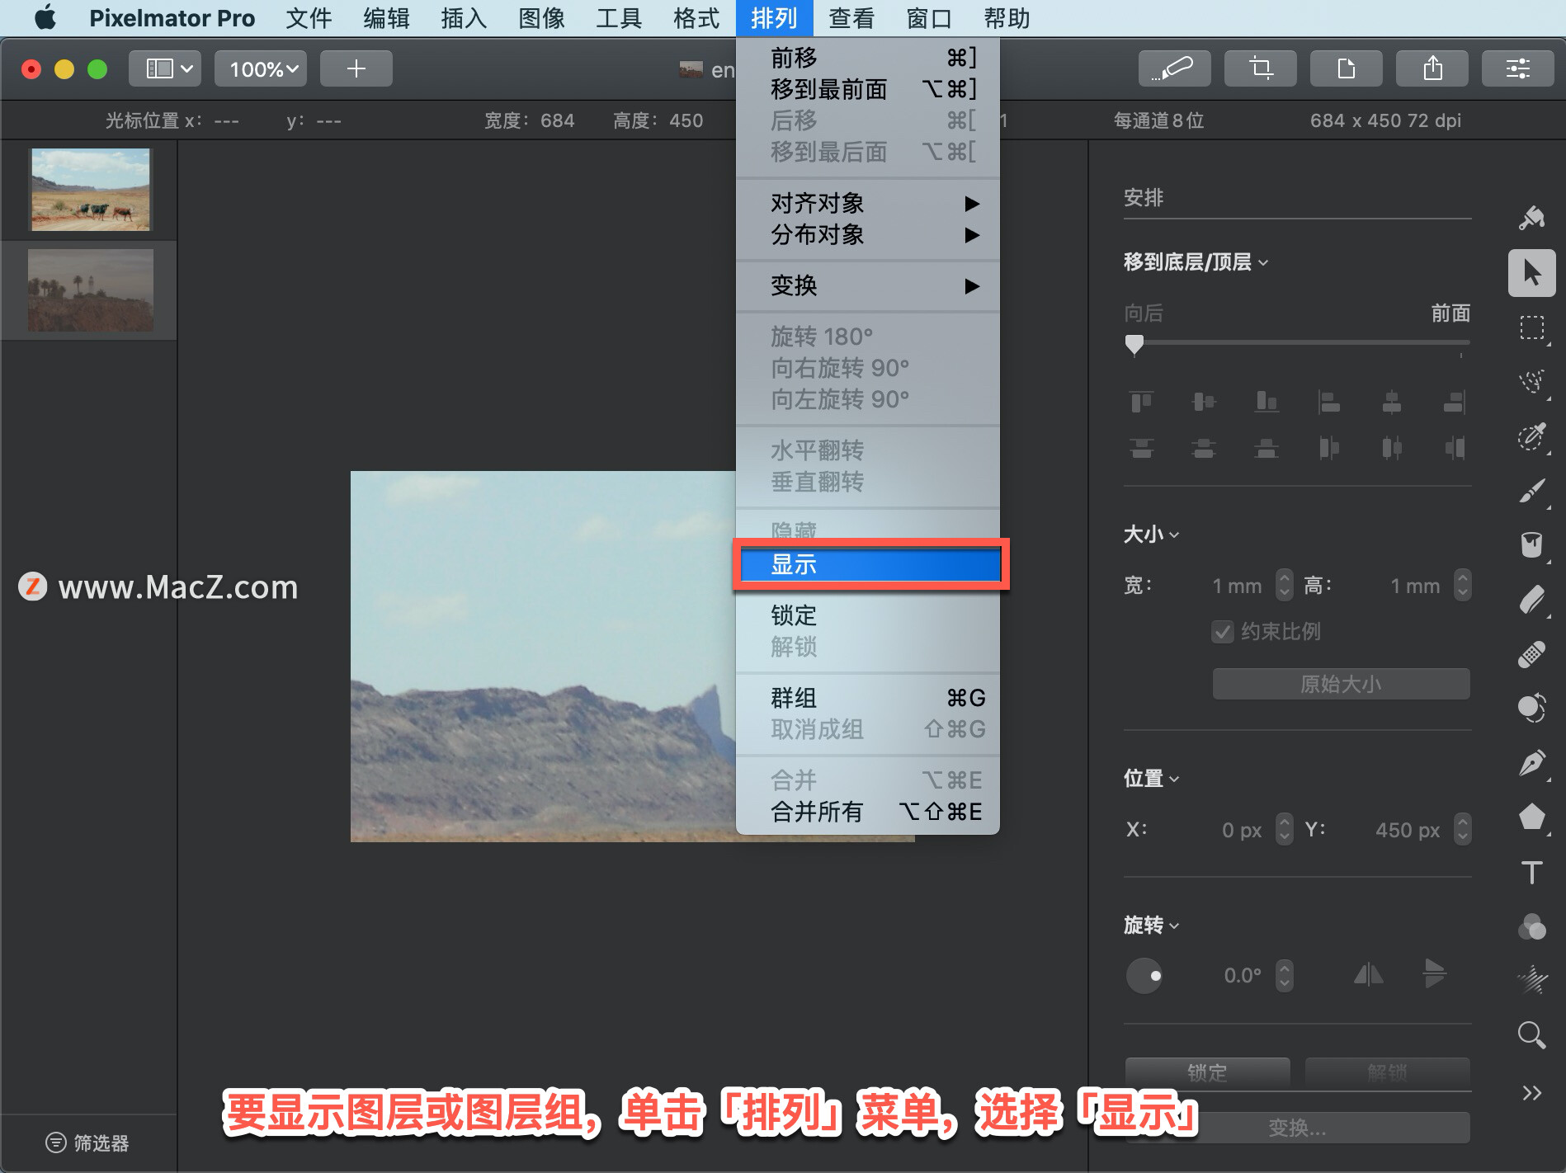Select the Zoom magnifier tool
Image resolution: width=1566 pixels, height=1173 pixels.
[1531, 1034]
